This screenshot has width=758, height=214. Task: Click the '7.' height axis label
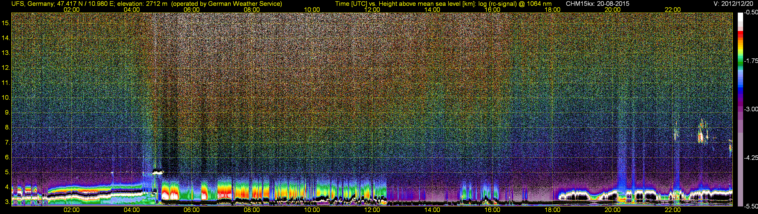7,142
